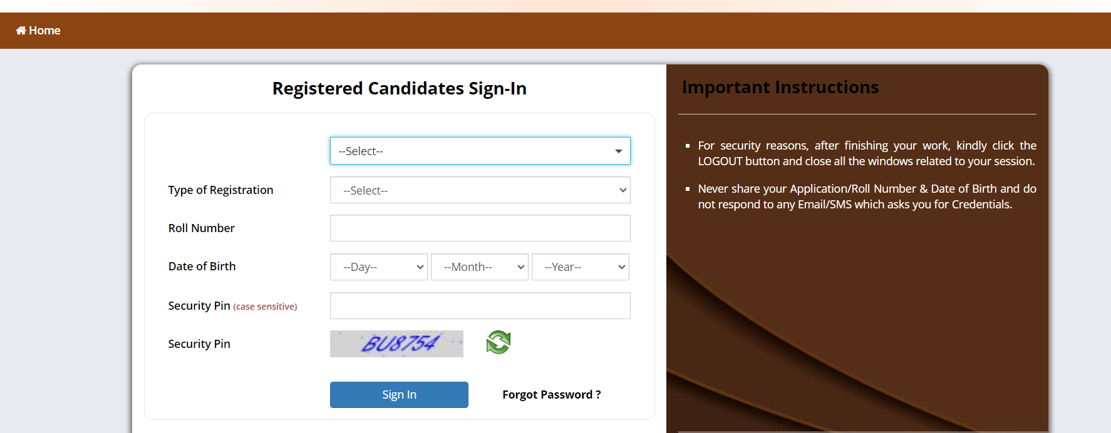Click the Home house icon

pos(21,31)
